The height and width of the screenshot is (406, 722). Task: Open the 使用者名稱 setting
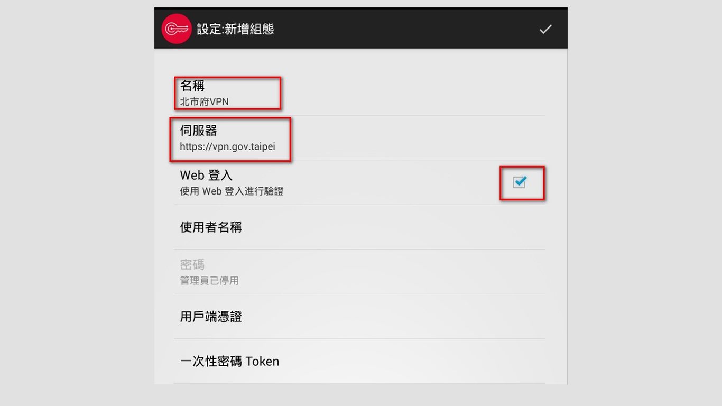[x=211, y=227]
